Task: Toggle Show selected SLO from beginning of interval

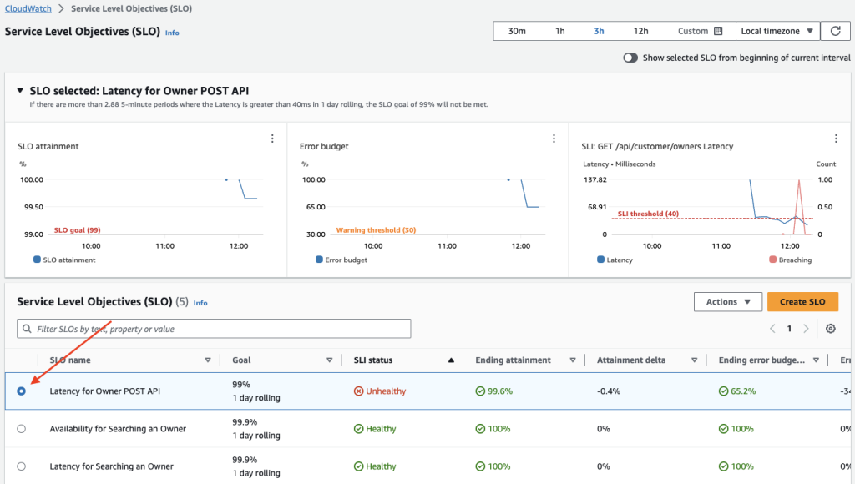Action: point(632,58)
